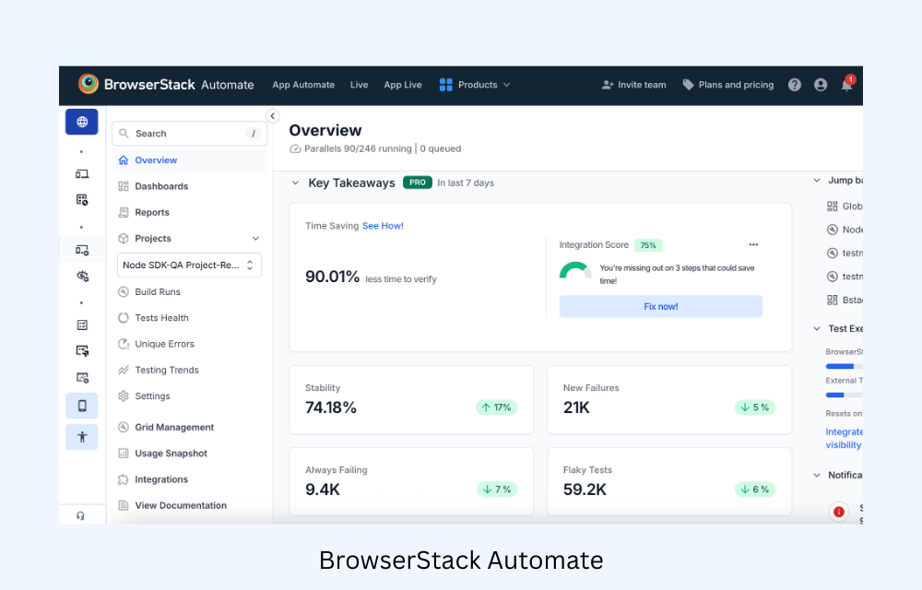Go to App Automate in top nav
922x590 pixels.
303,85
